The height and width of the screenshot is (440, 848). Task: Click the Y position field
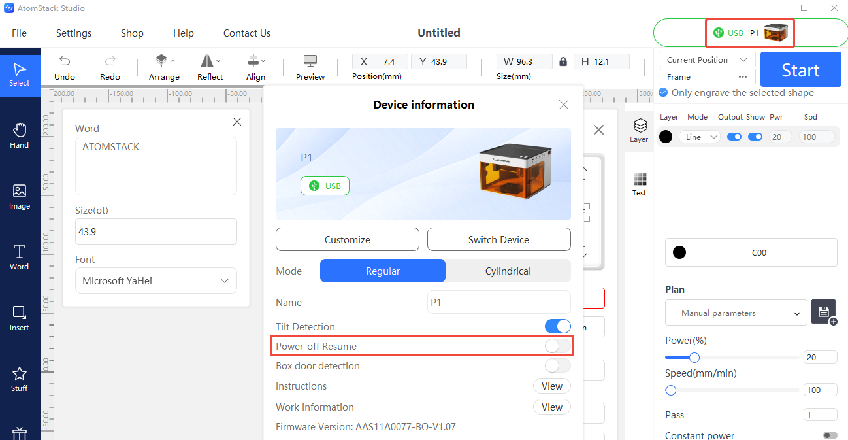click(x=439, y=61)
